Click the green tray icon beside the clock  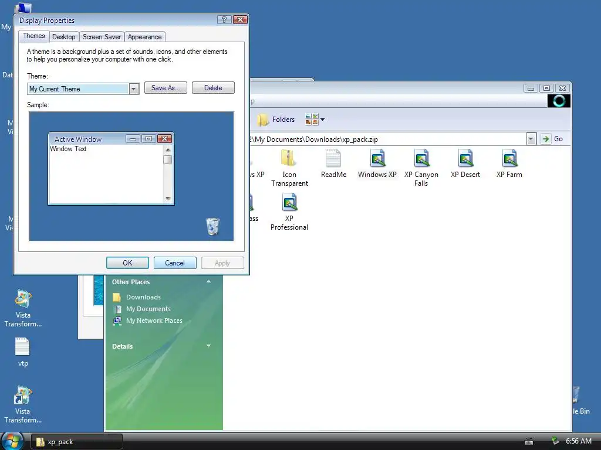[555, 441]
